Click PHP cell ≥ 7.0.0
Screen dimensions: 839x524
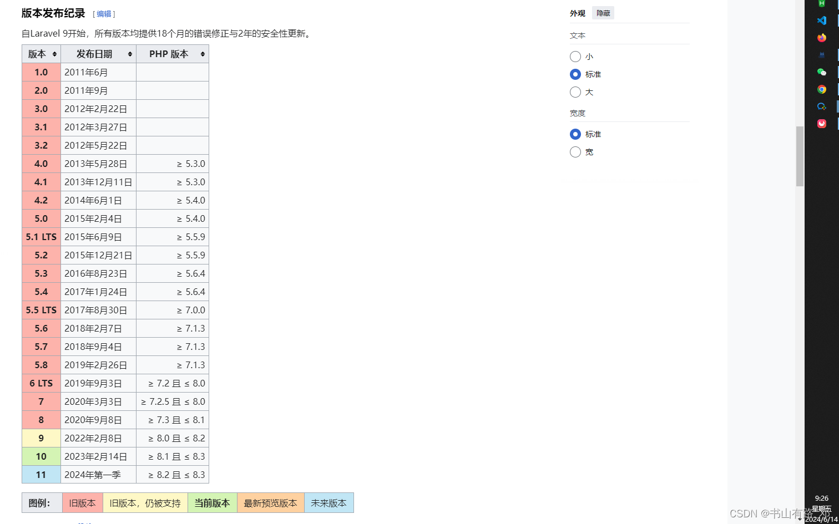(173, 310)
